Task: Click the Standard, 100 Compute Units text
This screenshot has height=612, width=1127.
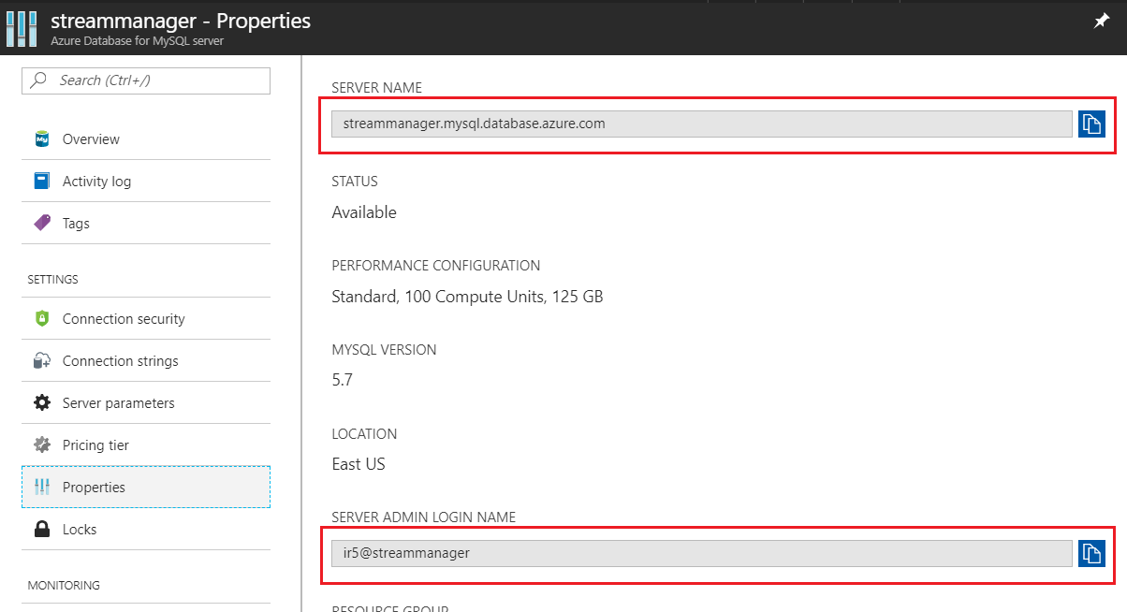Action: coord(467,297)
